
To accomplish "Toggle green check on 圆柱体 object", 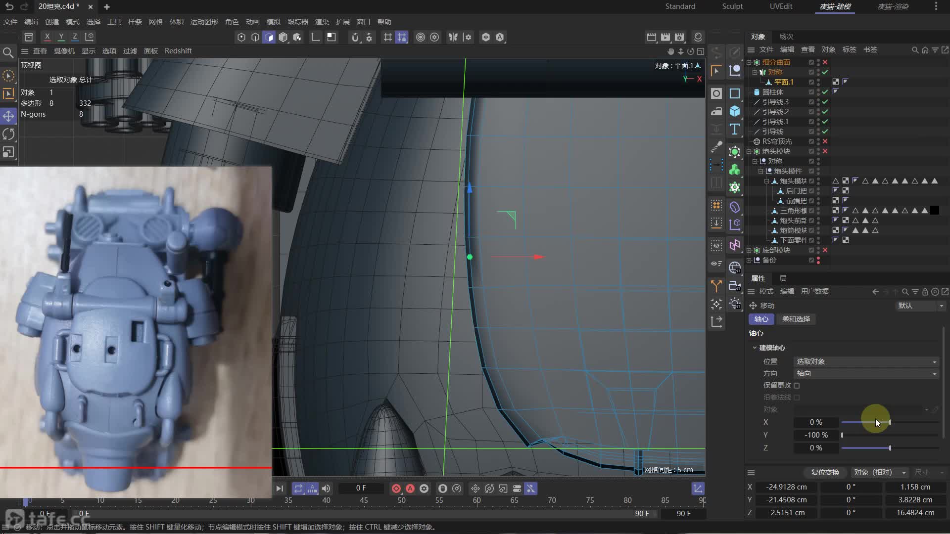I will click(x=825, y=92).
